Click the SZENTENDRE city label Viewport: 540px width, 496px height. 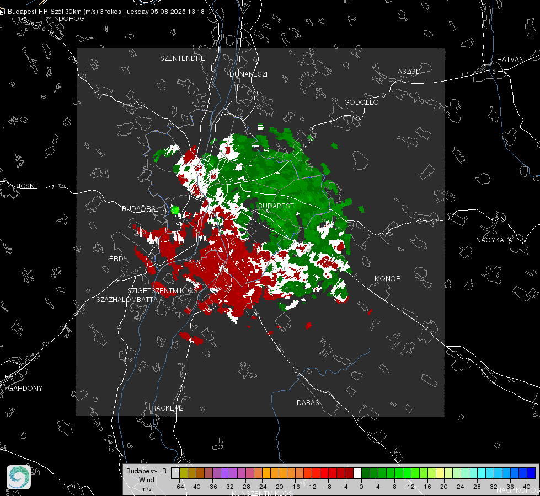click(x=183, y=58)
